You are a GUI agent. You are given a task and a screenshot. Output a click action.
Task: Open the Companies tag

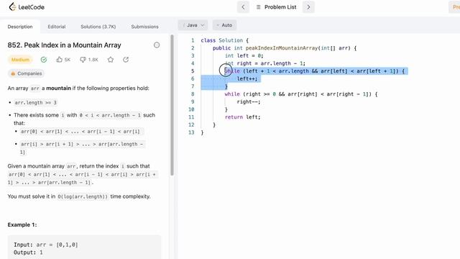click(26, 73)
